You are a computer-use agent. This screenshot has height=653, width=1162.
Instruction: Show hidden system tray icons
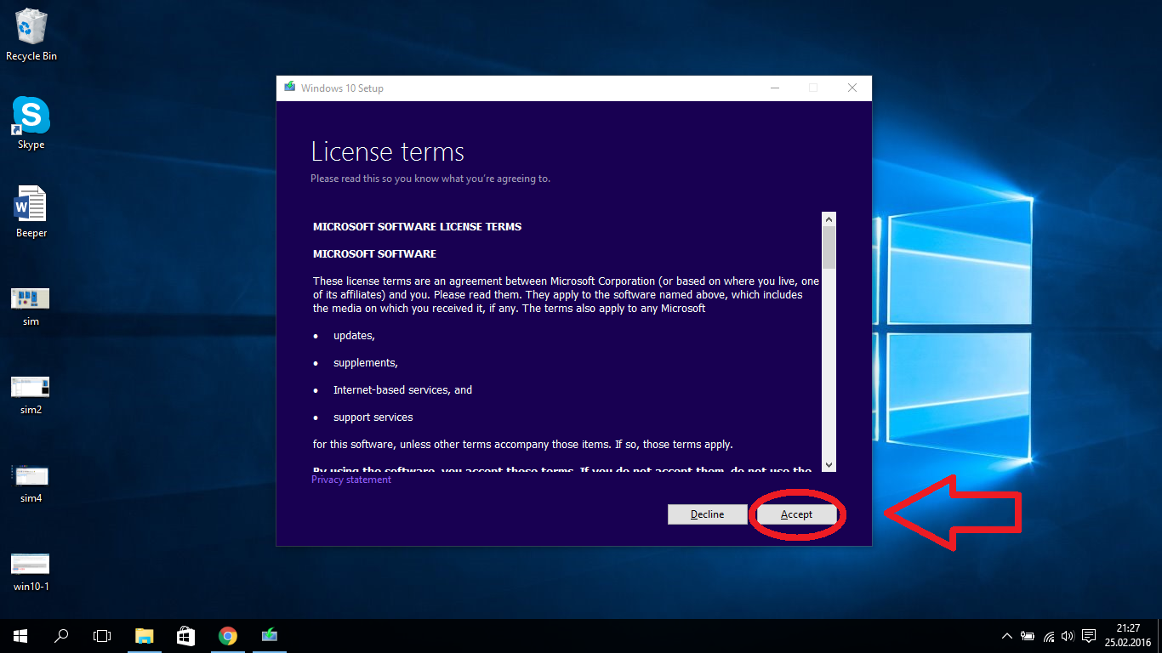(x=1007, y=636)
